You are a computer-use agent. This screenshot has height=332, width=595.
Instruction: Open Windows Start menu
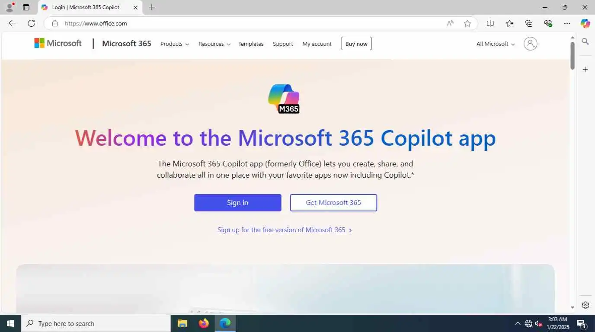point(10,323)
